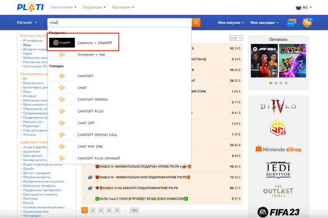
Task: Toggle checkbox on DIABLO IV НА АККАУНТ row
Action: coord(85,188)
